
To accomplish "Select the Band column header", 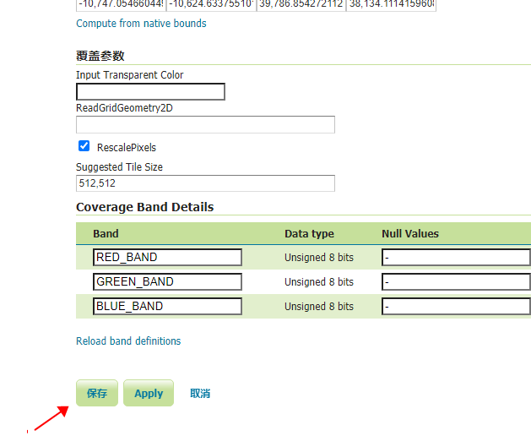I will coord(106,233).
